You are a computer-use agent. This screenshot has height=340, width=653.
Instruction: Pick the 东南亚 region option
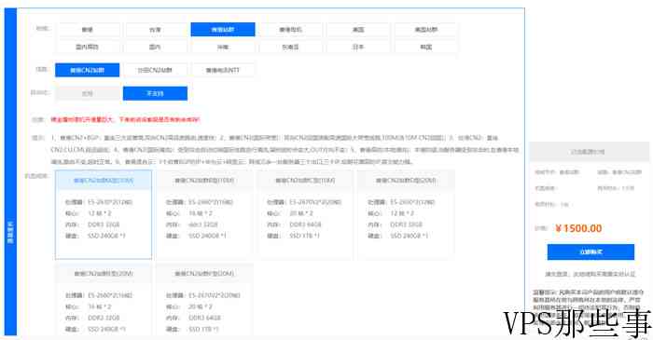coord(291,47)
